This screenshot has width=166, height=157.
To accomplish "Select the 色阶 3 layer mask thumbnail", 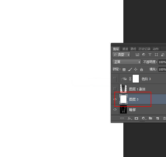I will [x=136, y=79].
